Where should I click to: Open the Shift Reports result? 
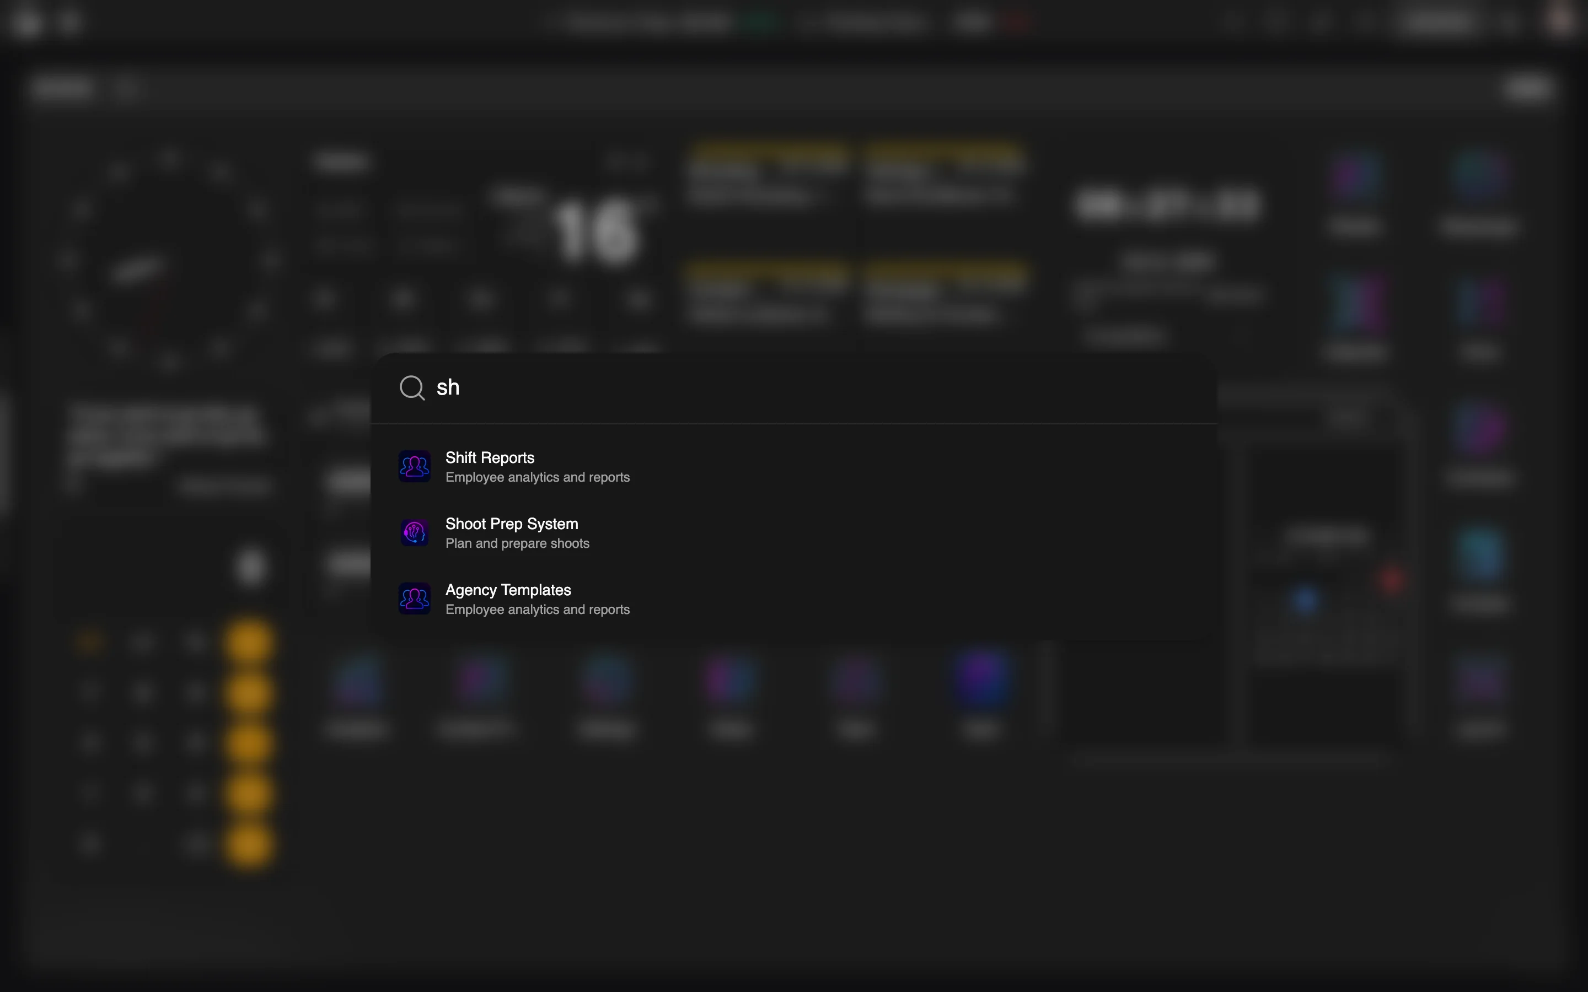793,466
